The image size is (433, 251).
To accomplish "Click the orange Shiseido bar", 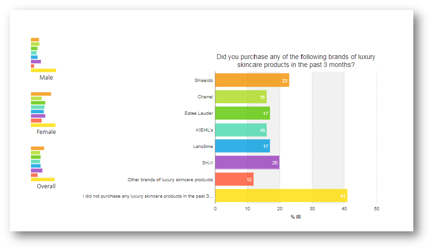I will pyautogui.click(x=252, y=80).
